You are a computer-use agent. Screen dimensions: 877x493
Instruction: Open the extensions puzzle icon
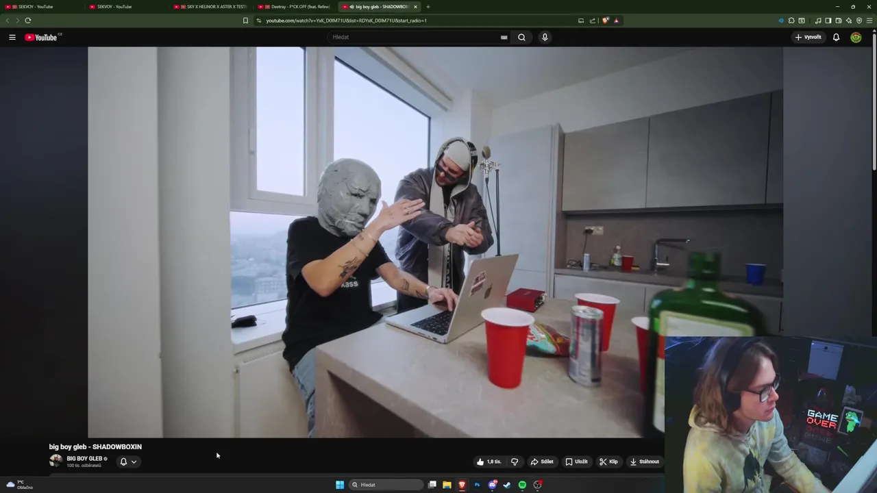point(791,21)
